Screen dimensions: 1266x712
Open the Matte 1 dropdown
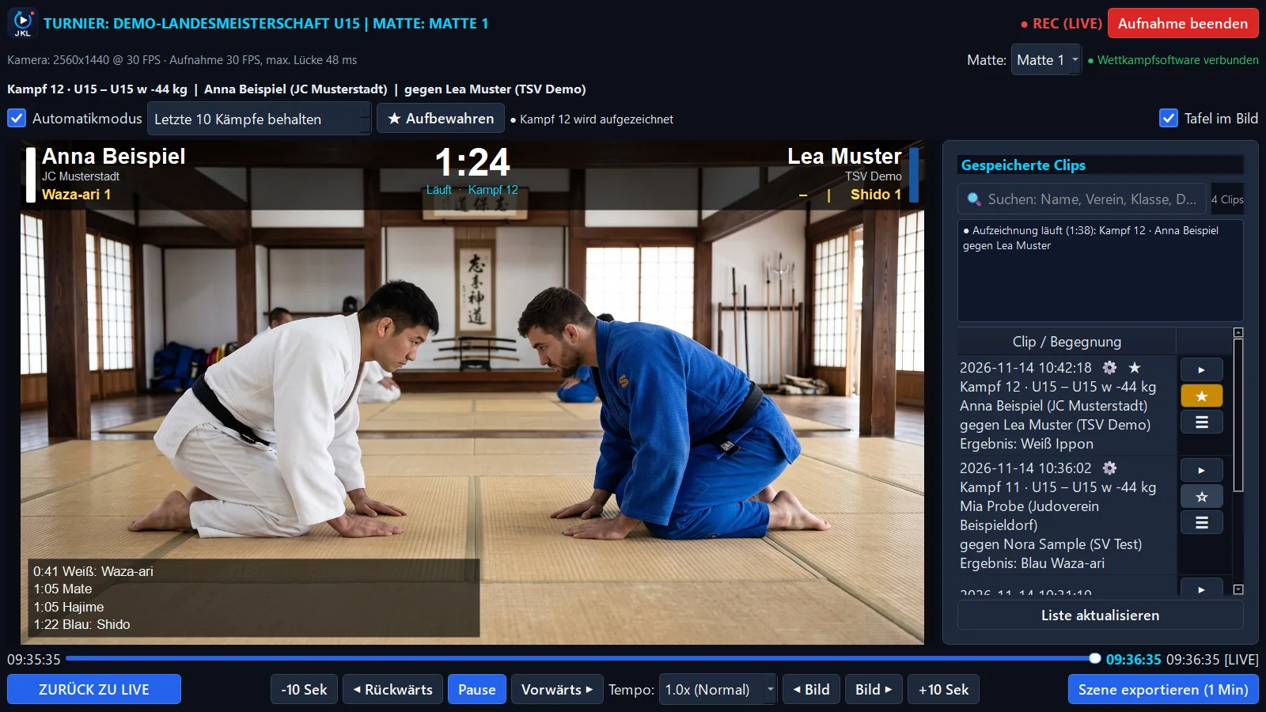click(1045, 60)
